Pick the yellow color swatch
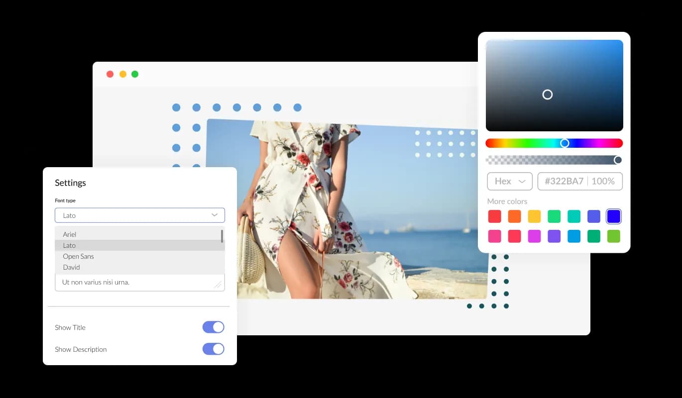The width and height of the screenshot is (682, 398). tap(534, 216)
